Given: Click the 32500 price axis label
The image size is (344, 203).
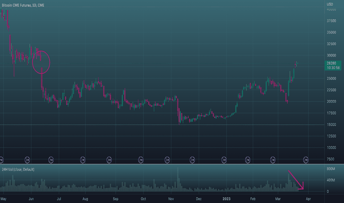Looking at the screenshot, I should [331, 44].
